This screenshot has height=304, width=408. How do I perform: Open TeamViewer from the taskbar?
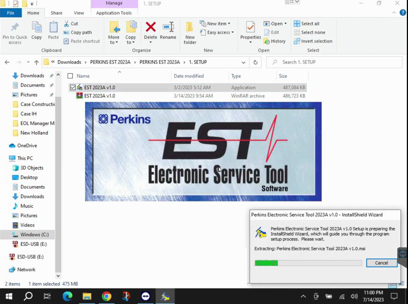(145, 296)
